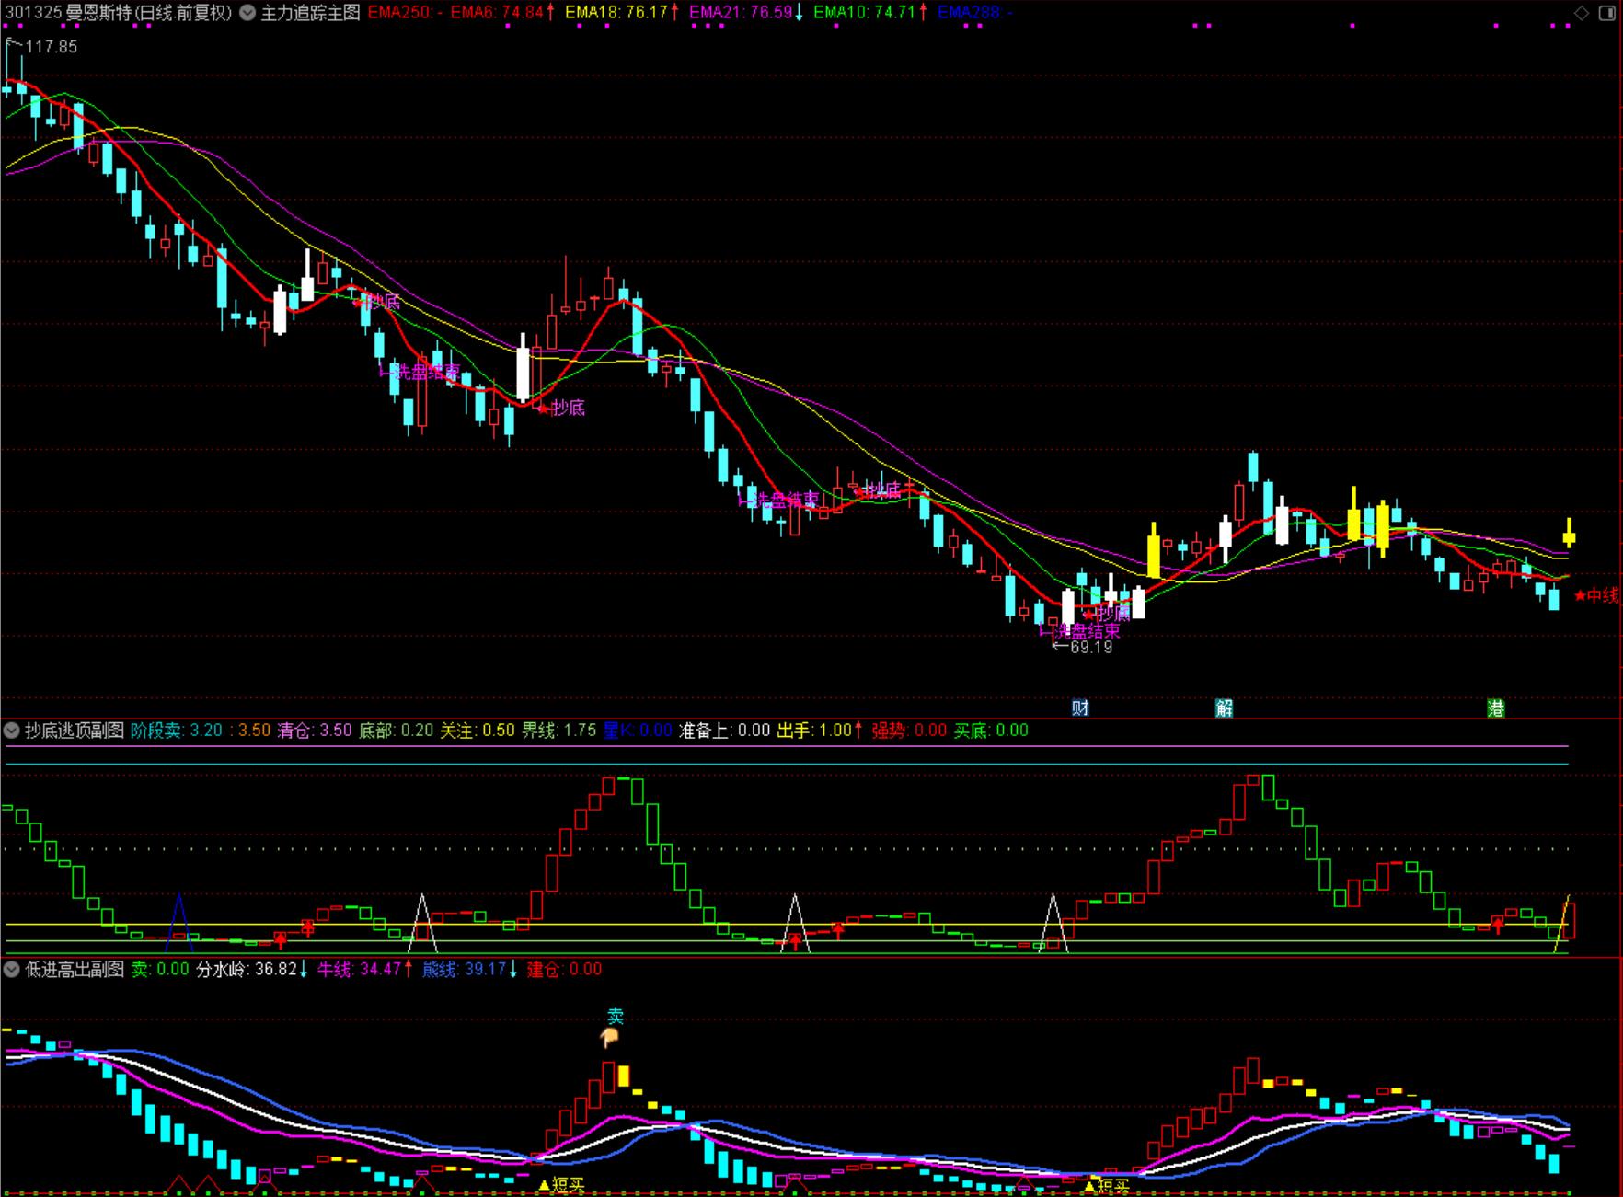
Task: Toggle the side panel layout icon
Action: pos(1606,13)
